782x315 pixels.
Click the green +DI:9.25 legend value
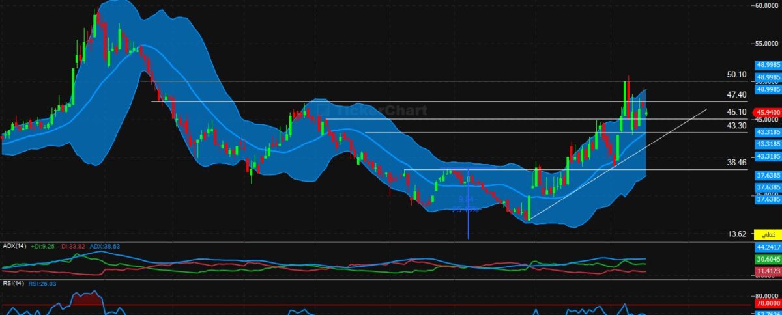point(43,247)
